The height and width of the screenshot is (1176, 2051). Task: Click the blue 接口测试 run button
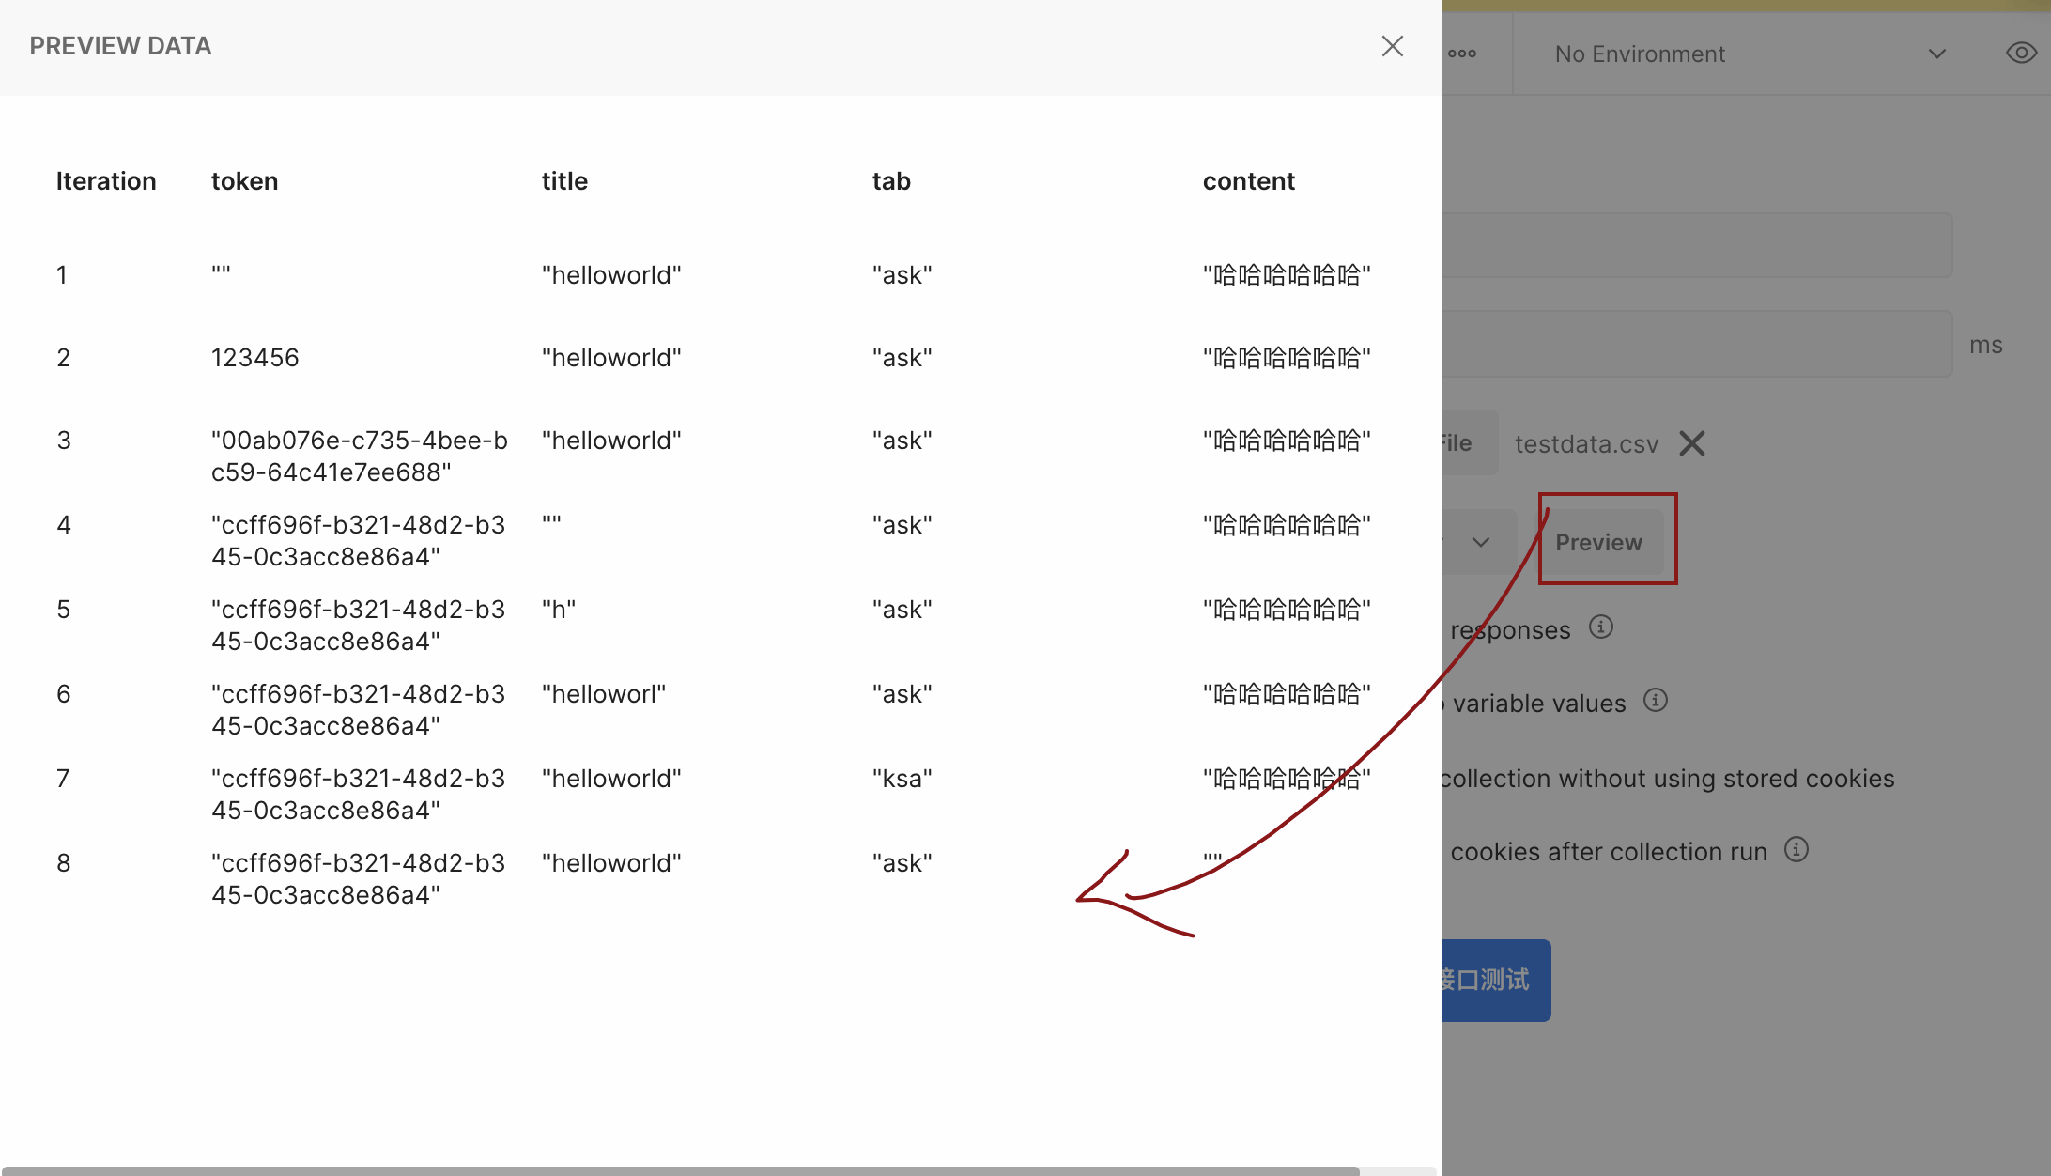click(1497, 980)
